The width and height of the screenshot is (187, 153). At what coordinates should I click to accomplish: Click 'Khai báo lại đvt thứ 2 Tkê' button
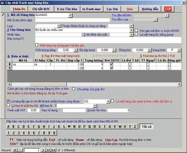click(x=158, y=56)
